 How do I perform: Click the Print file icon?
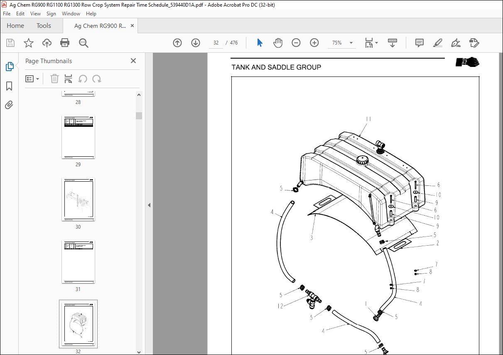tap(65, 43)
